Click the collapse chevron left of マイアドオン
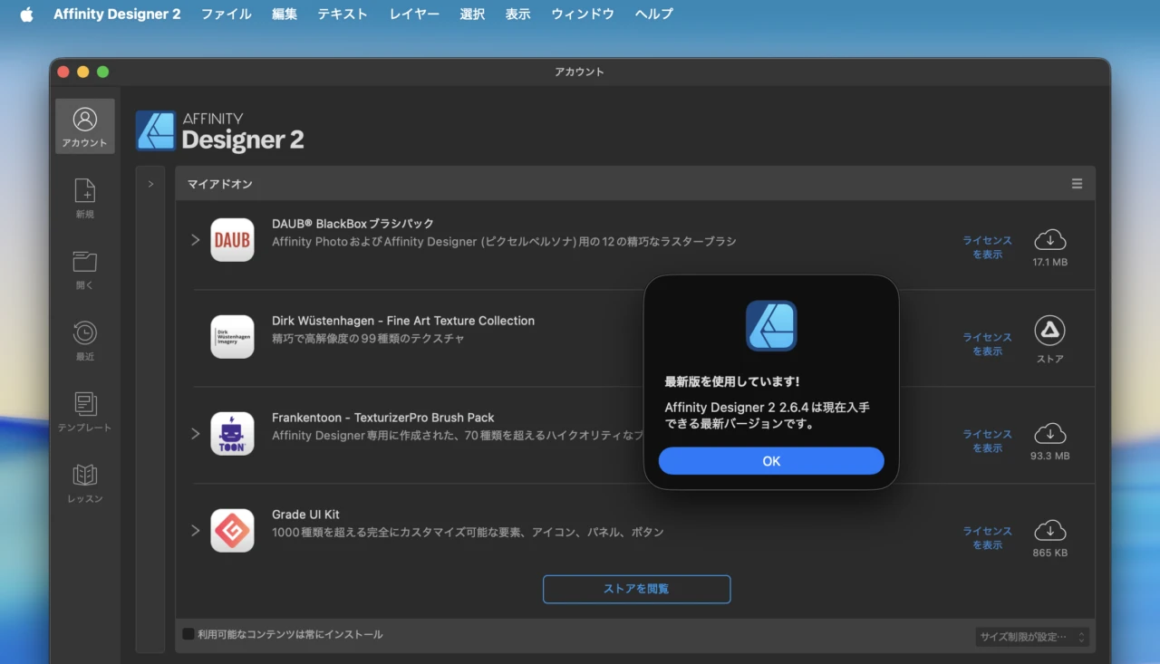 (150, 183)
